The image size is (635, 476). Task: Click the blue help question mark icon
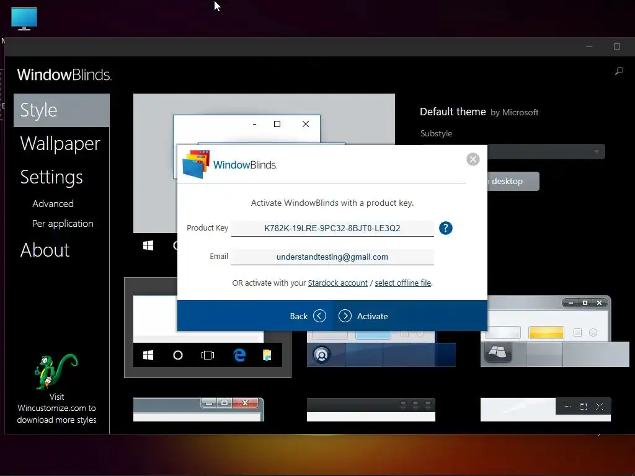[x=445, y=228]
